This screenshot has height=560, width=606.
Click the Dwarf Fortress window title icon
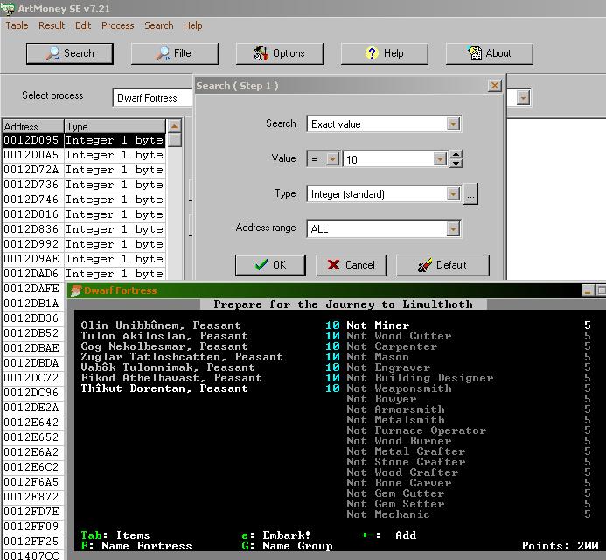[x=76, y=290]
